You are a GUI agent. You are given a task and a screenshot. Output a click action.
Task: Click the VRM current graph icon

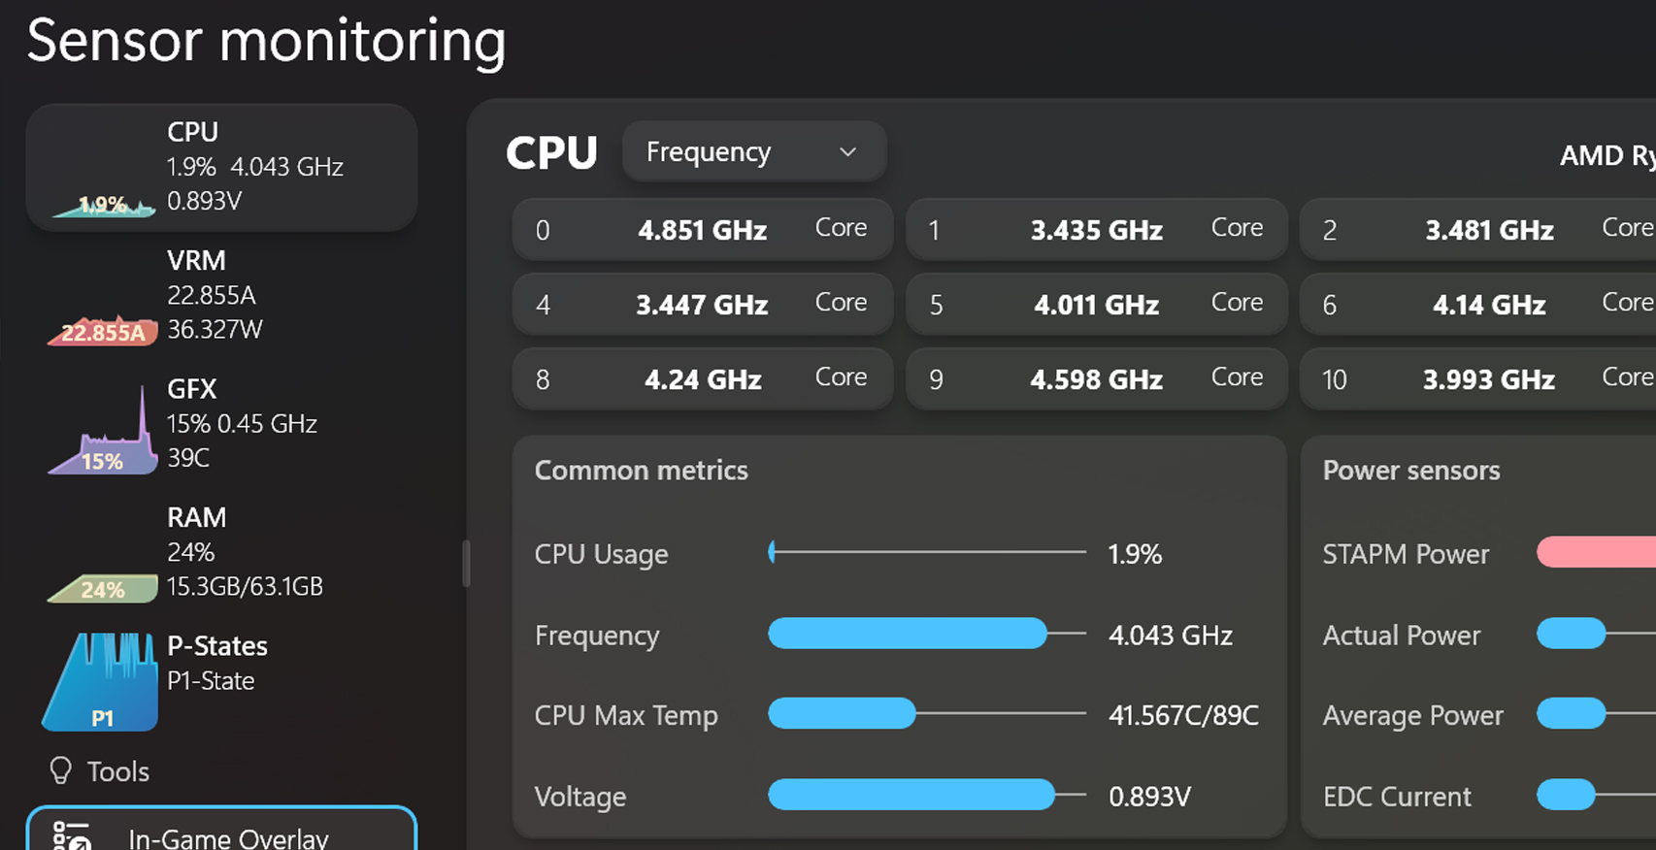point(103,330)
